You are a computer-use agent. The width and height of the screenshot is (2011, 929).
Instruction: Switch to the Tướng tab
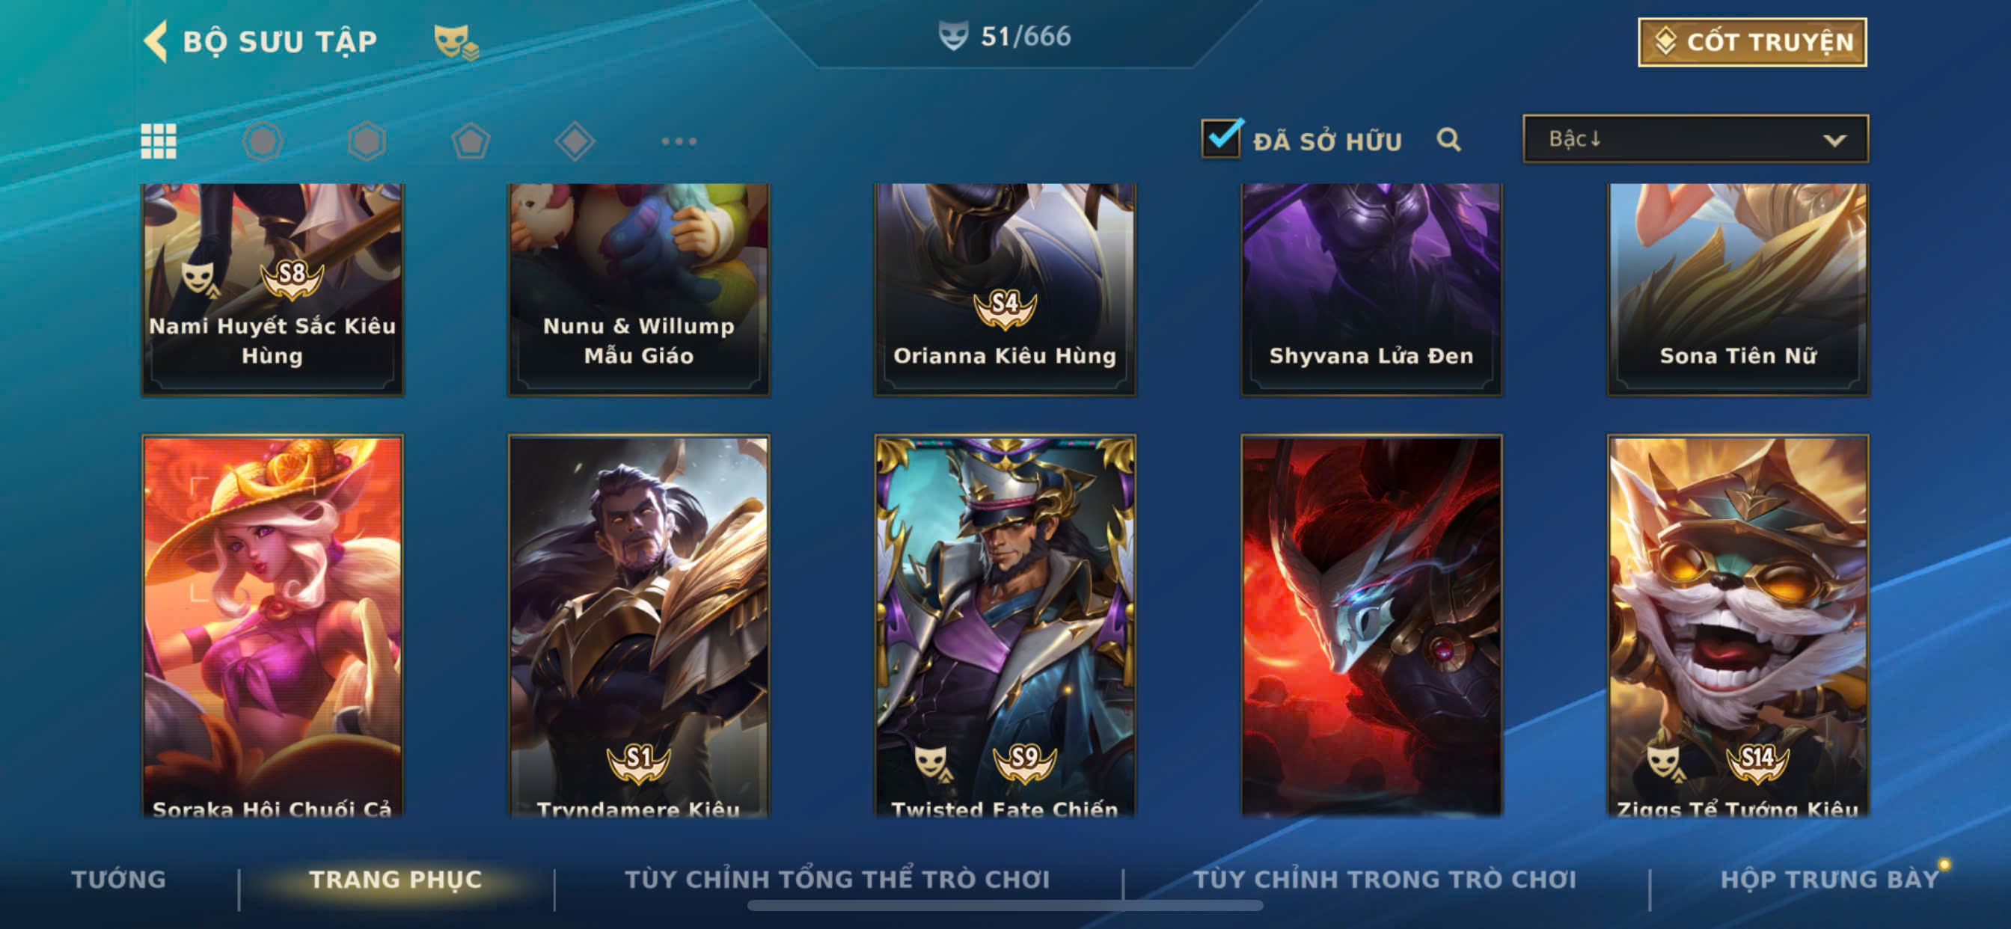click(x=119, y=879)
